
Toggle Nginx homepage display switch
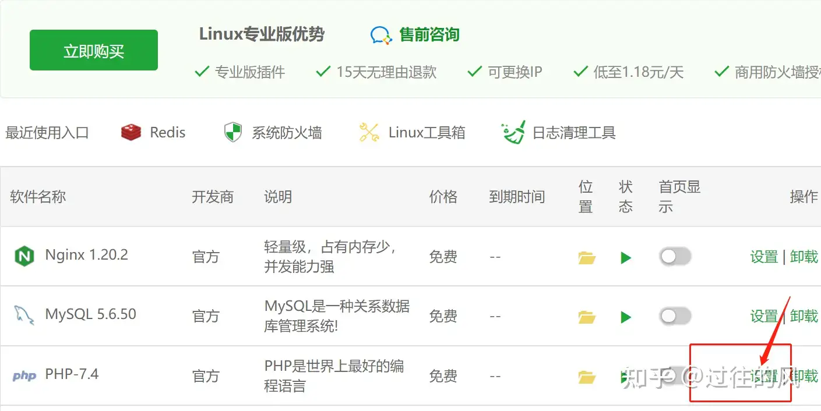tap(675, 257)
